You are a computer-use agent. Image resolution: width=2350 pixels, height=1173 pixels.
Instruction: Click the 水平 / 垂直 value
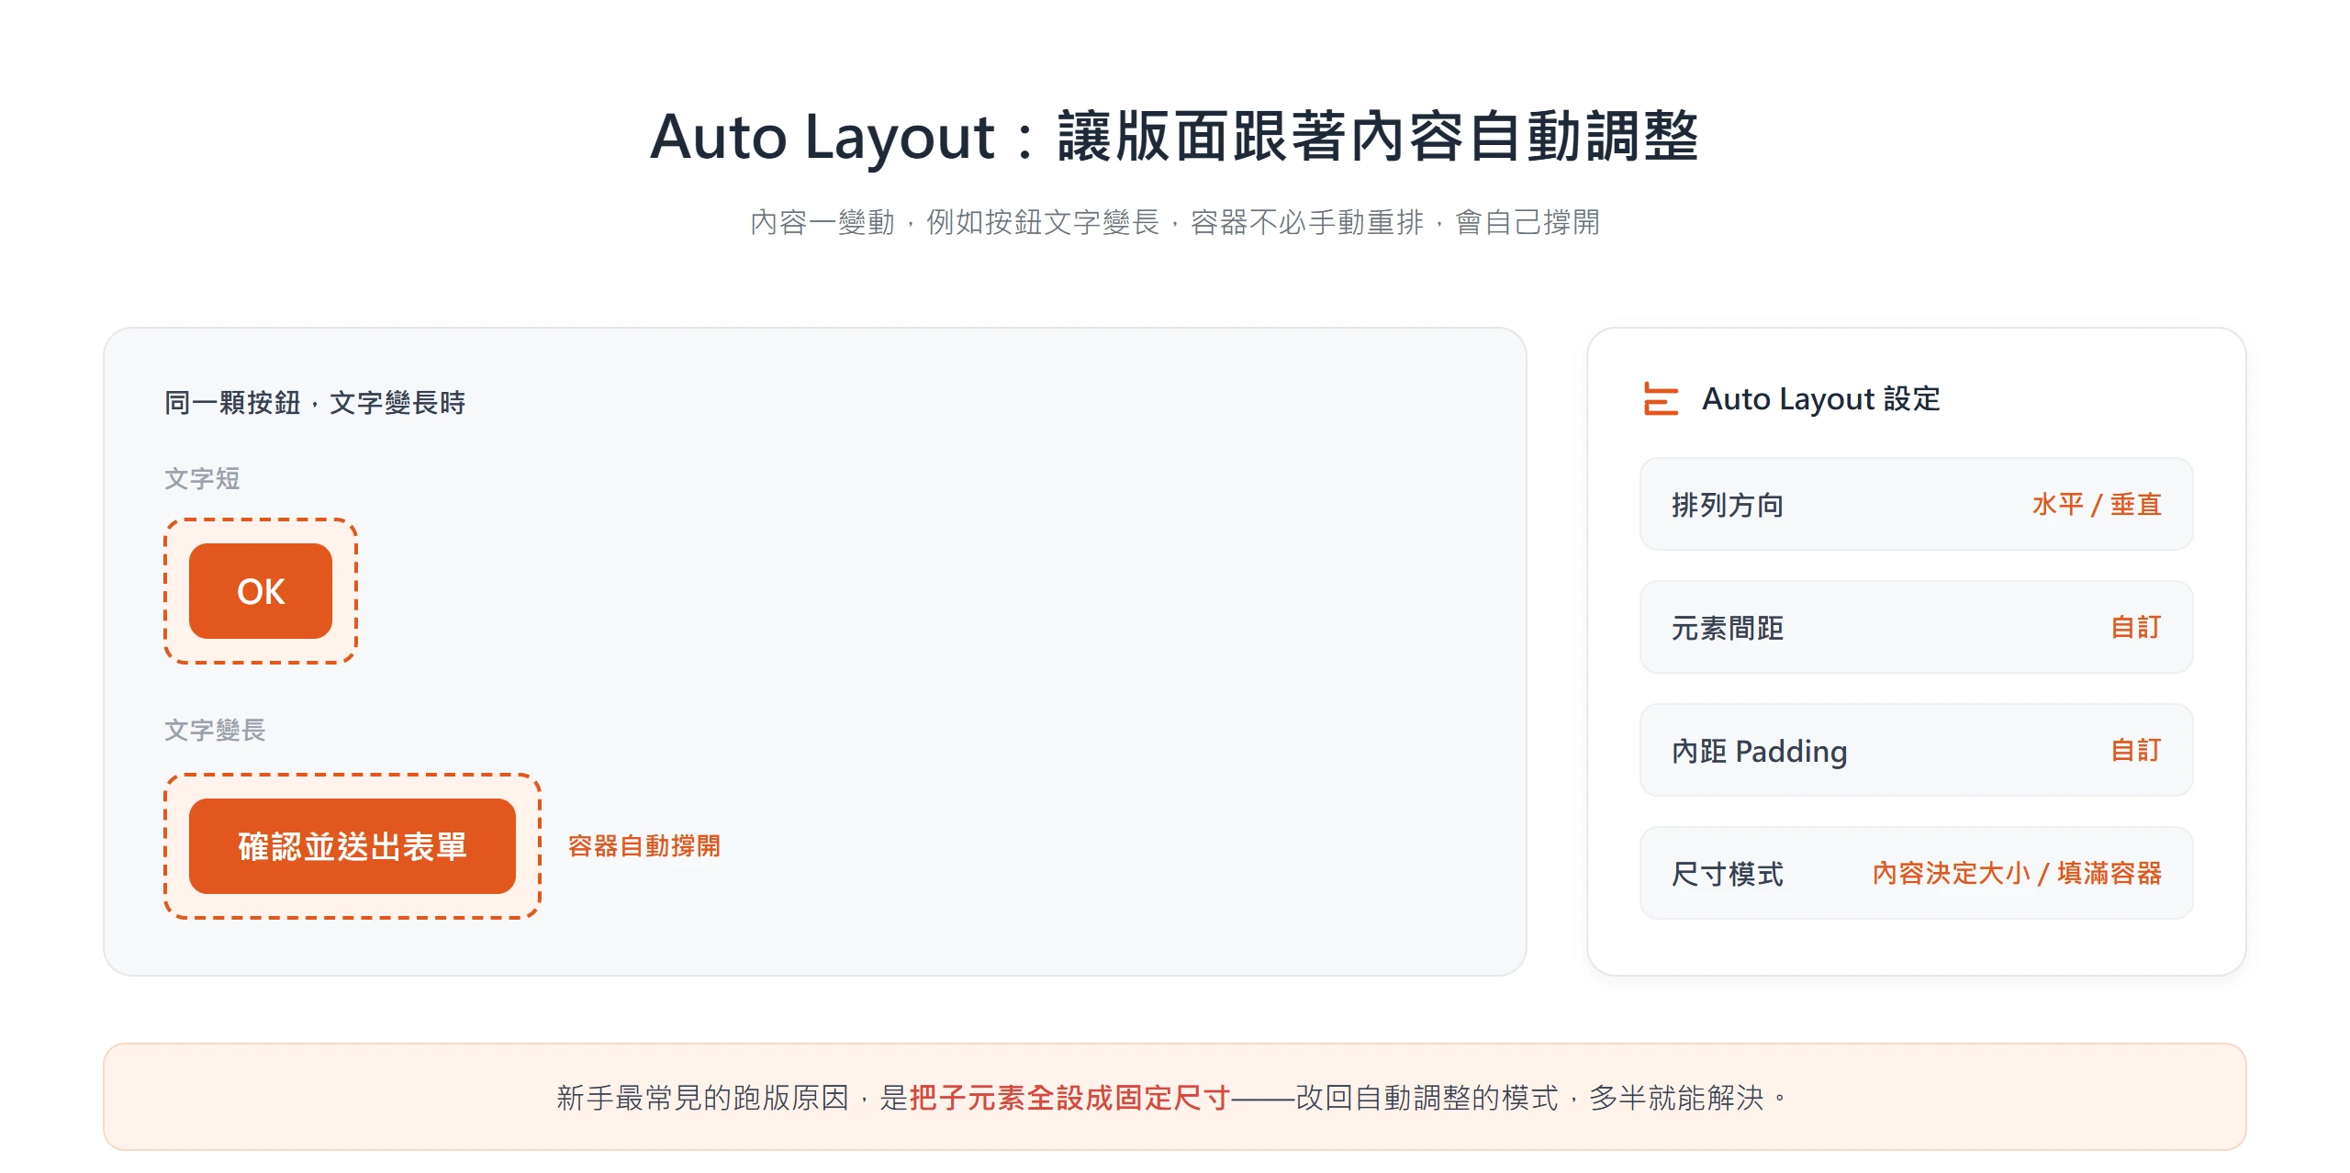tap(2097, 504)
